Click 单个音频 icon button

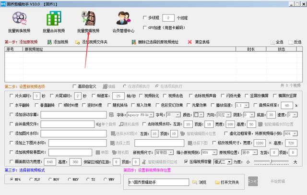coord(98,124)
